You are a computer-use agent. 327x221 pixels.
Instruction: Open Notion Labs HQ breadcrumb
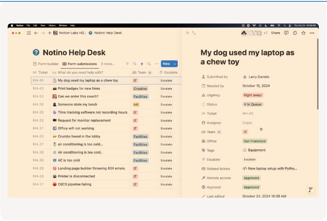pyautogui.click(x=69, y=33)
